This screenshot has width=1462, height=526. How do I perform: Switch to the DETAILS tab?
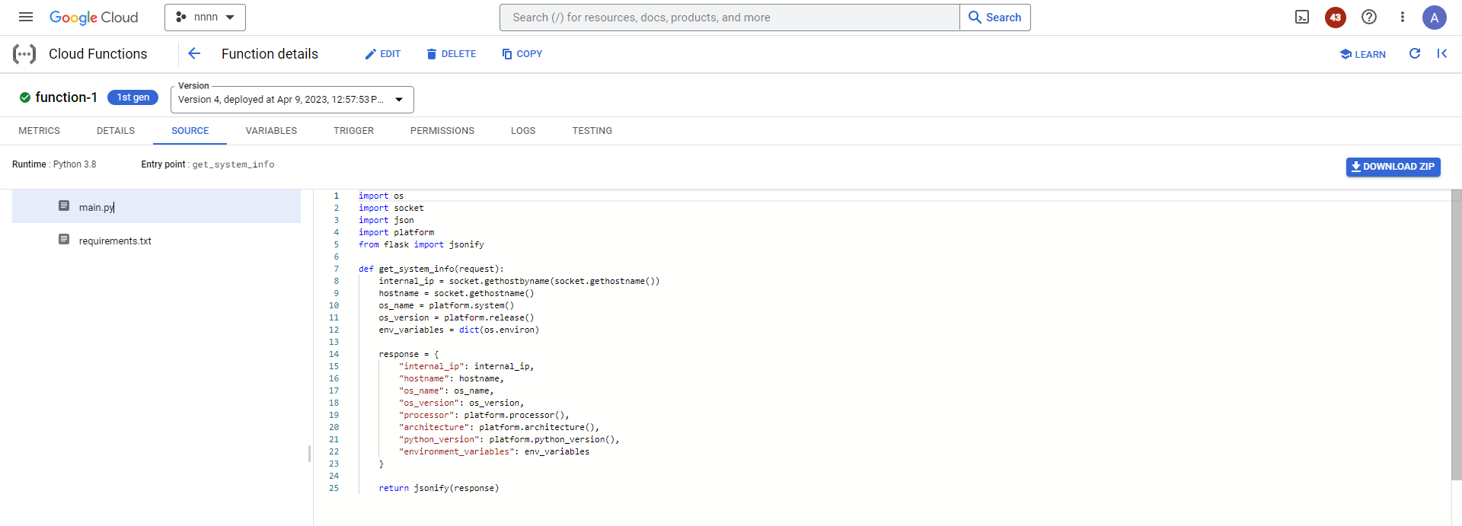click(116, 131)
